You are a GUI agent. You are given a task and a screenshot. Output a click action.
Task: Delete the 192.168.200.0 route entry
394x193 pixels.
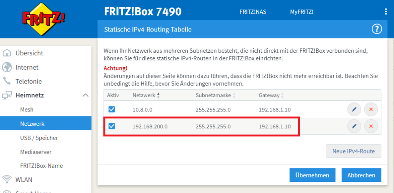click(371, 126)
